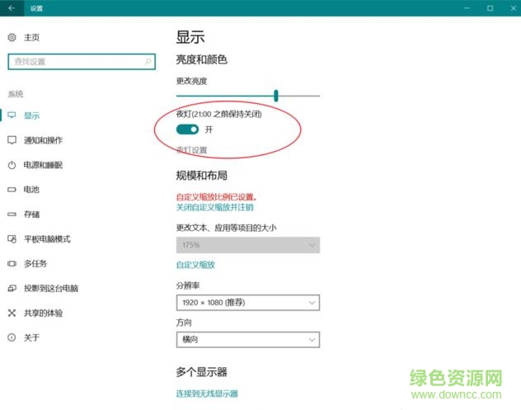Select 多任务 in the sidebar

click(x=35, y=264)
